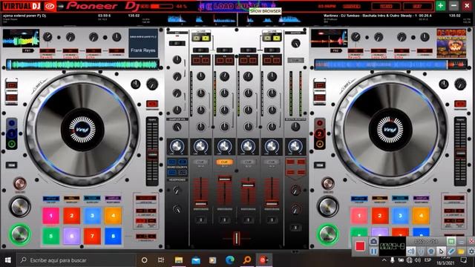
Task: Launch Microsoft Edge from taskbar
Action: coord(230,260)
